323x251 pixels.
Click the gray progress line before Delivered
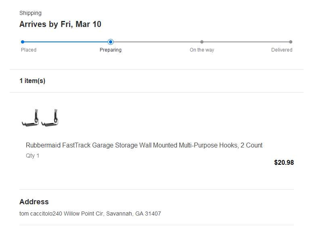click(x=246, y=42)
